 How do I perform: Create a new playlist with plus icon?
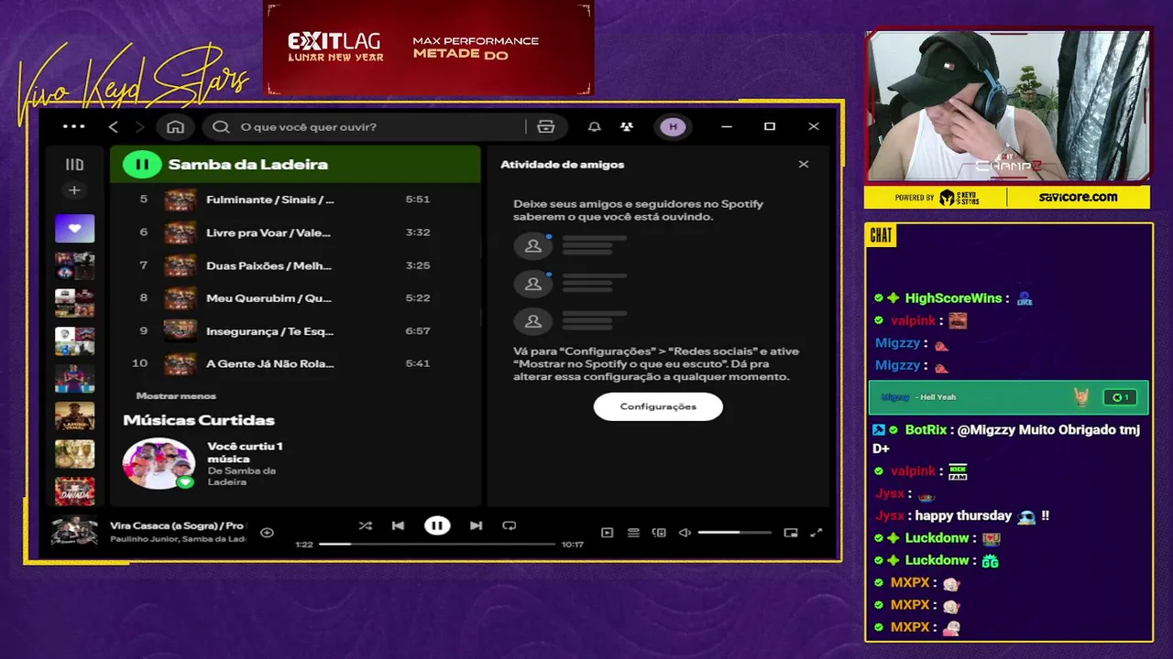pyautogui.click(x=75, y=190)
